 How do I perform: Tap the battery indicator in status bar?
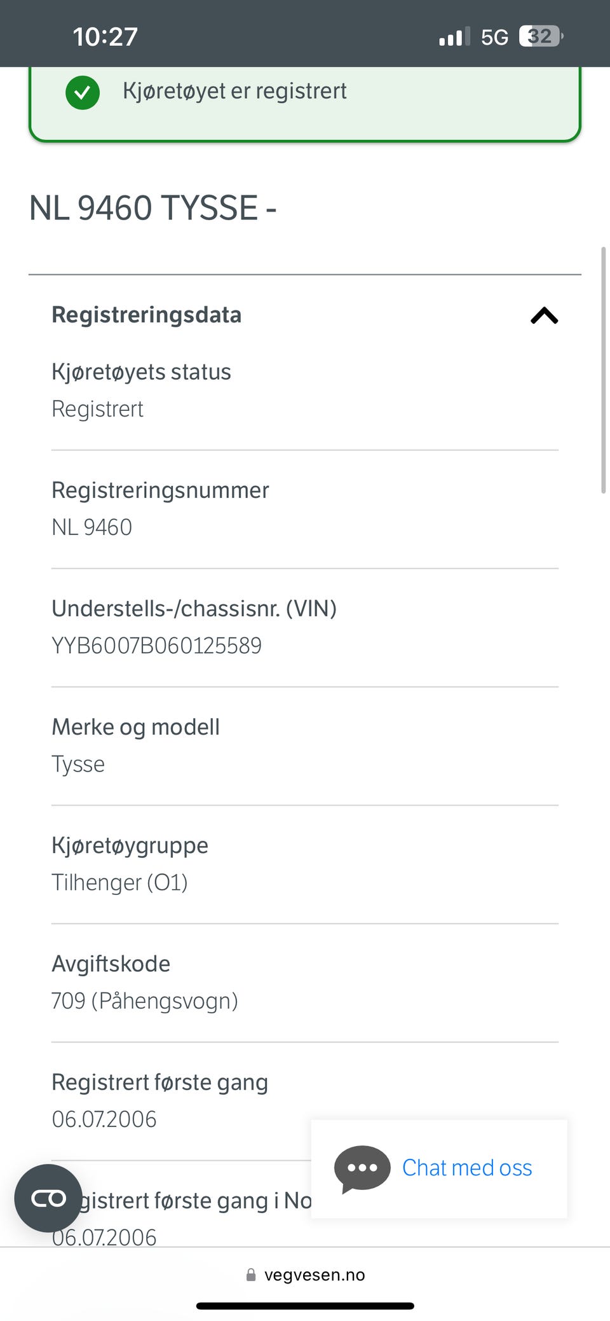pyautogui.click(x=541, y=36)
